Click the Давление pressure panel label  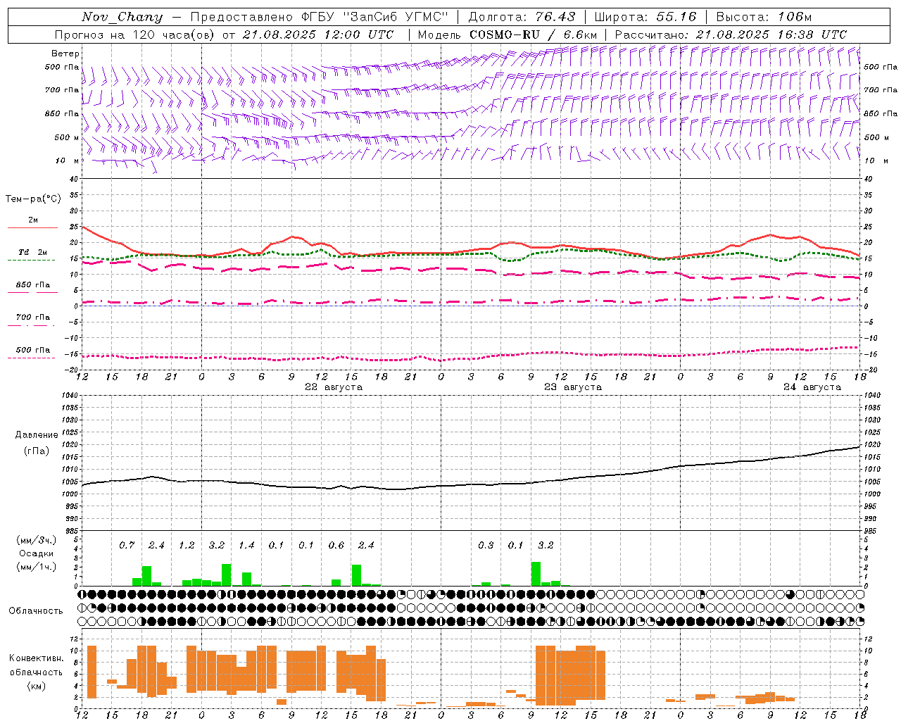[x=37, y=435]
